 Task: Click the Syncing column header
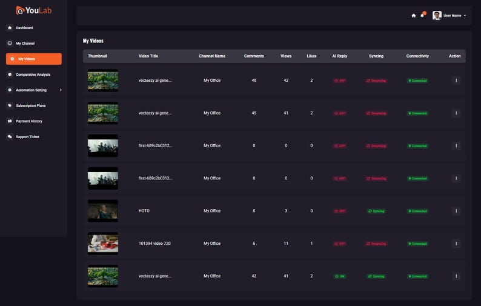tap(376, 56)
